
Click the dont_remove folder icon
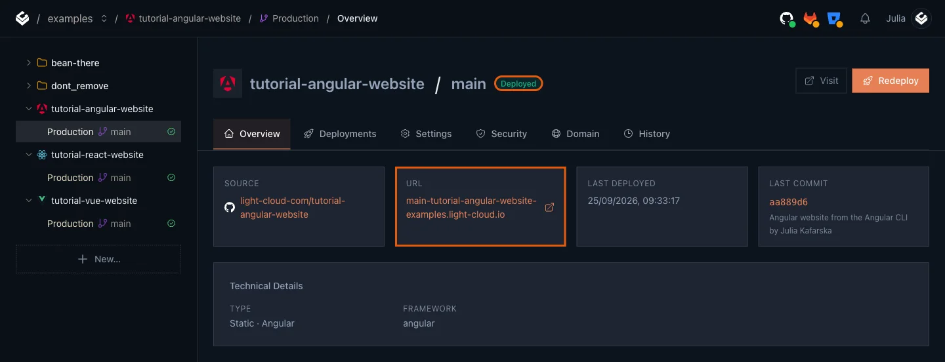tap(42, 86)
